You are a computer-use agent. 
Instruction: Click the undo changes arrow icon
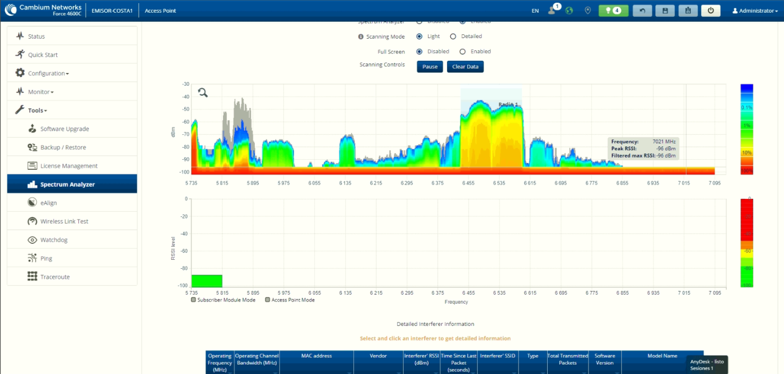click(x=642, y=11)
